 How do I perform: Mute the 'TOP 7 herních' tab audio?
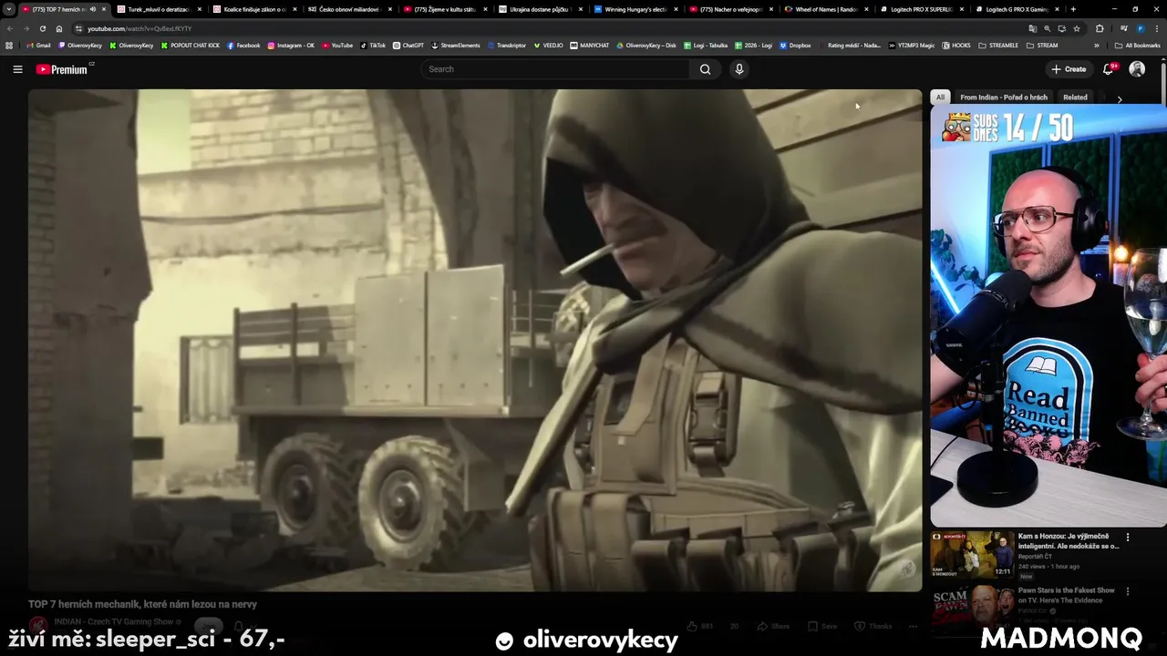tap(92, 9)
